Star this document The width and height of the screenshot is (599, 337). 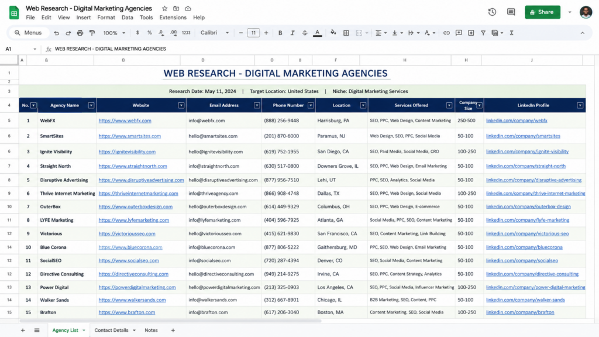click(164, 8)
